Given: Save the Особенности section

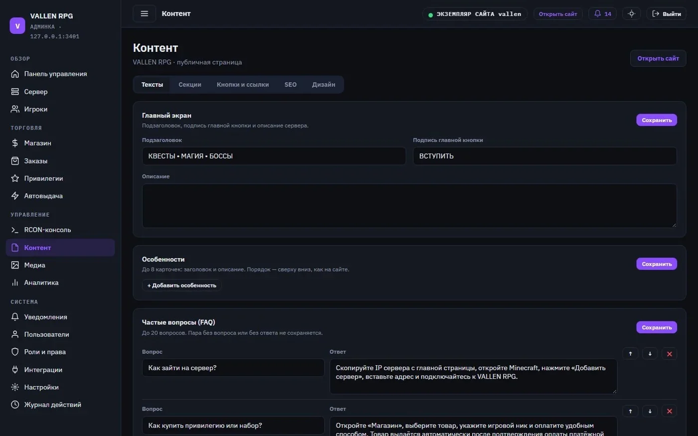Looking at the screenshot, I should 657,264.
